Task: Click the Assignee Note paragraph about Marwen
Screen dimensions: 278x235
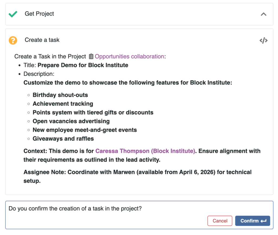Action: (x=137, y=172)
